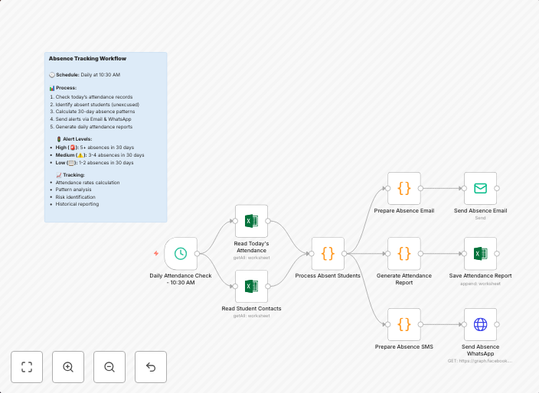
Task: Click input connector of Send Absence Email
Action: pos(464,188)
